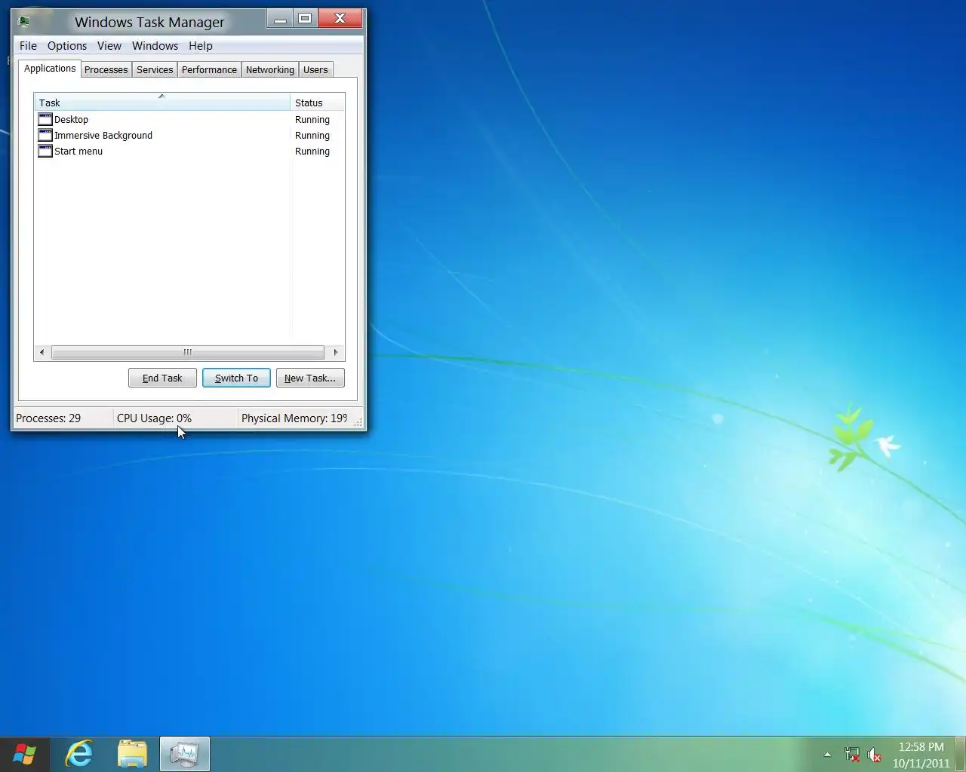Open Windows Explorer from the taskbar
The image size is (966, 772).
coord(132,754)
